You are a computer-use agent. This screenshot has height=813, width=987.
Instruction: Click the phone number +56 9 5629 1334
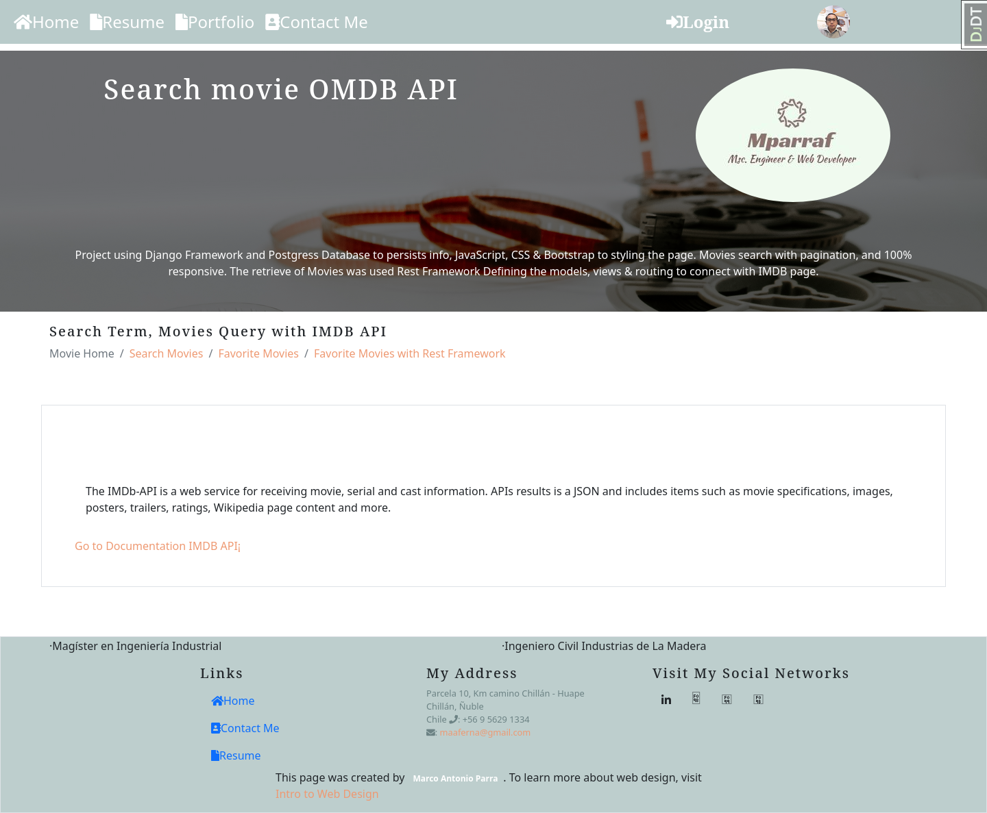(x=496, y=719)
